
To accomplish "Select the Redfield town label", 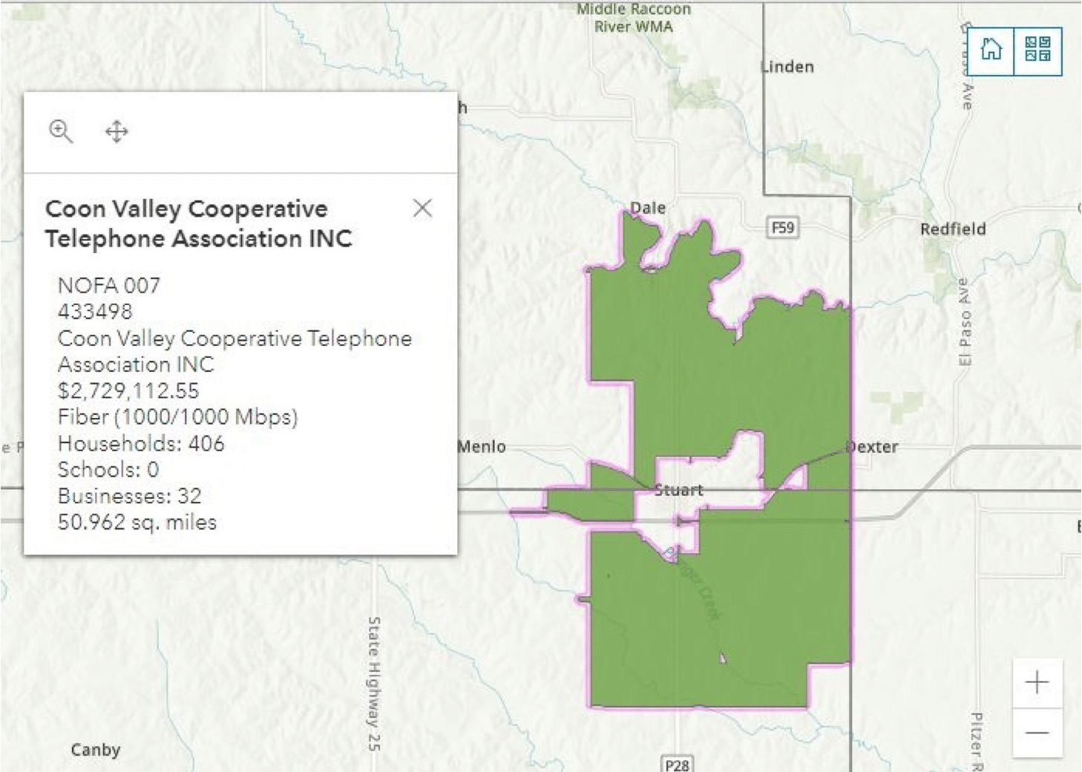I will pyautogui.click(x=953, y=229).
